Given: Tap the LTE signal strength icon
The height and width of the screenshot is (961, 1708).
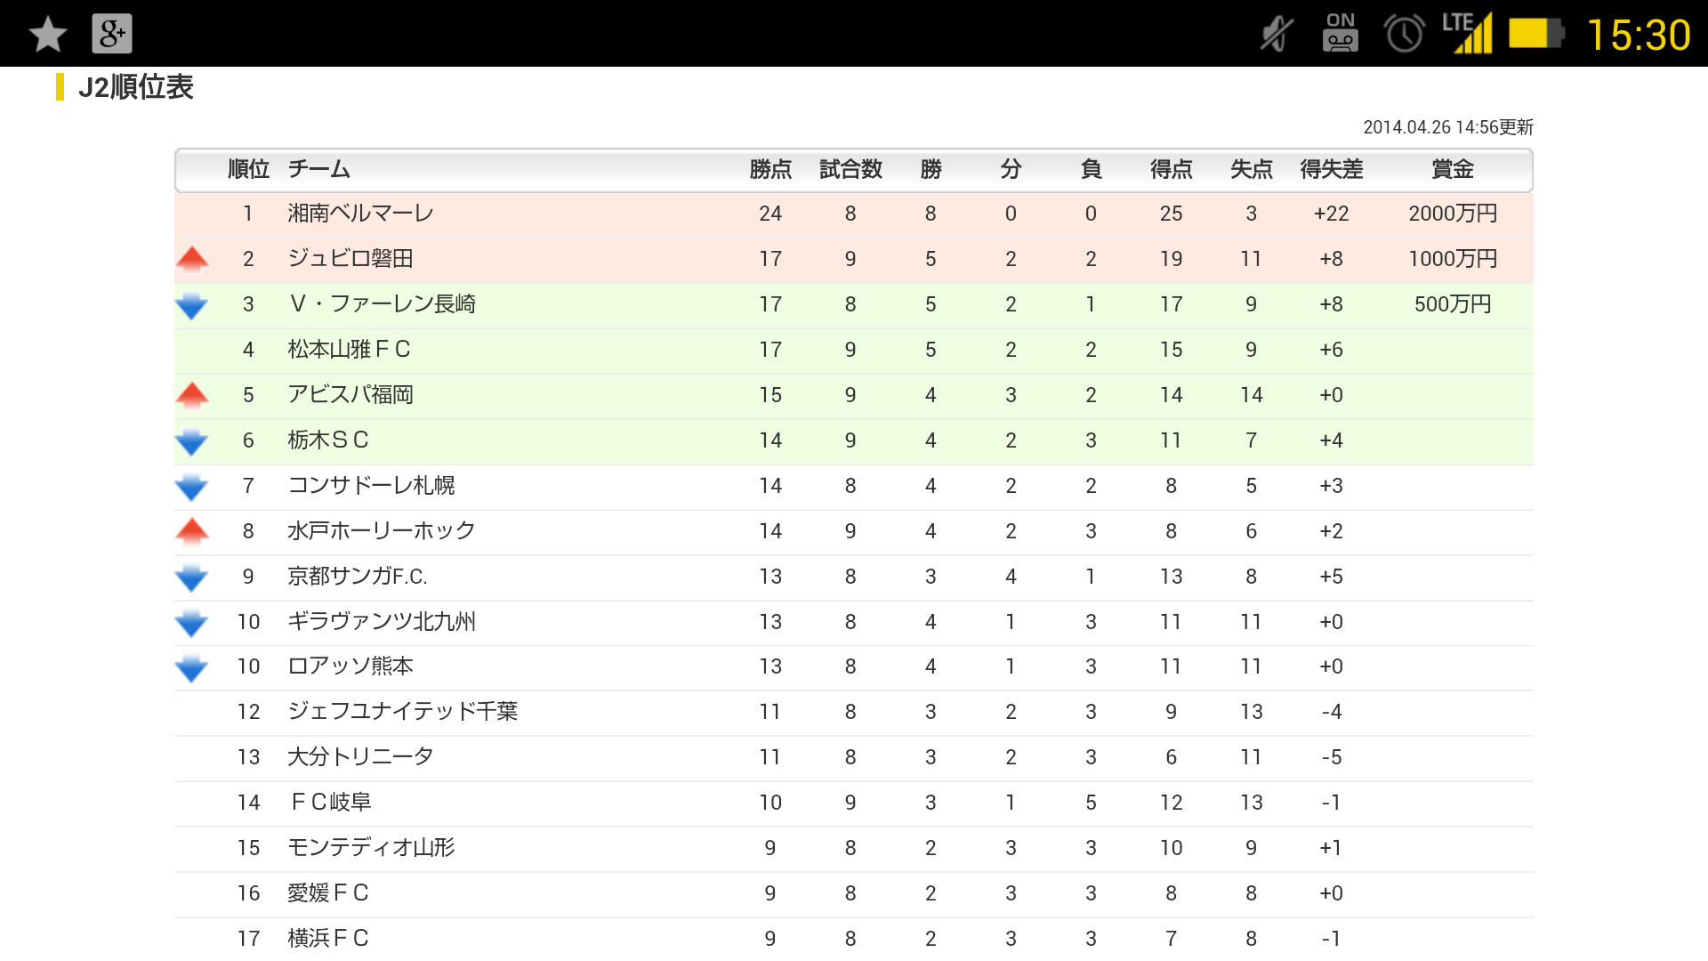Looking at the screenshot, I should [1468, 35].
